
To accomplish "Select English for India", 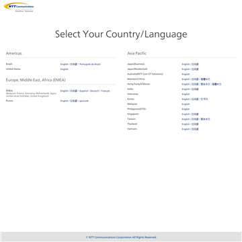I will (186, 89).
